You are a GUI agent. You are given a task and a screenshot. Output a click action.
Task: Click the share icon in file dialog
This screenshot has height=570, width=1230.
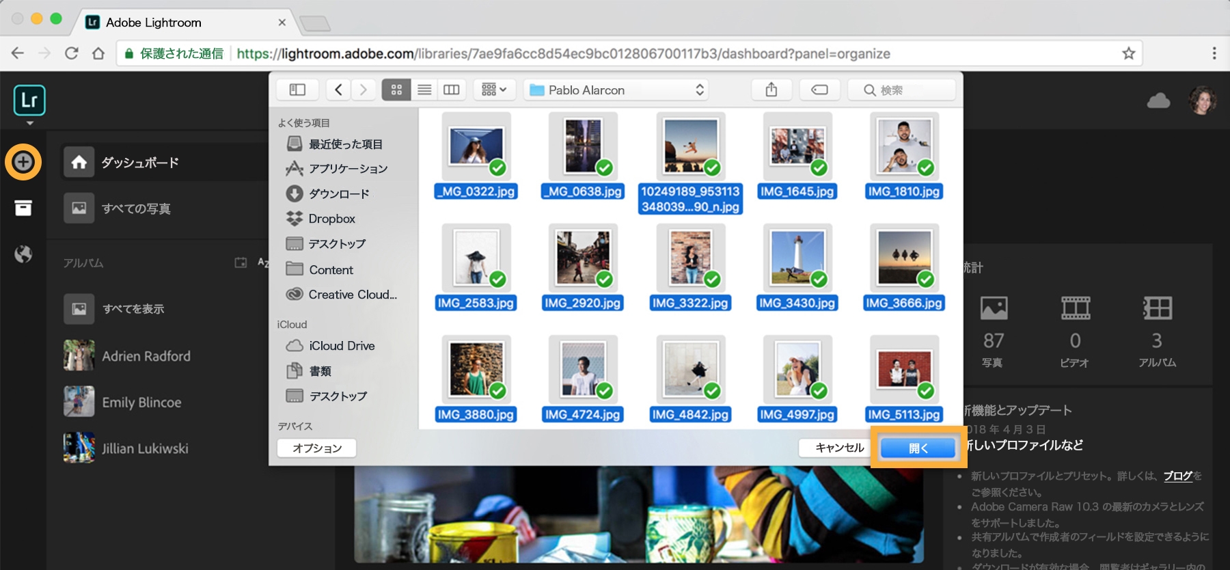(771, 90)
